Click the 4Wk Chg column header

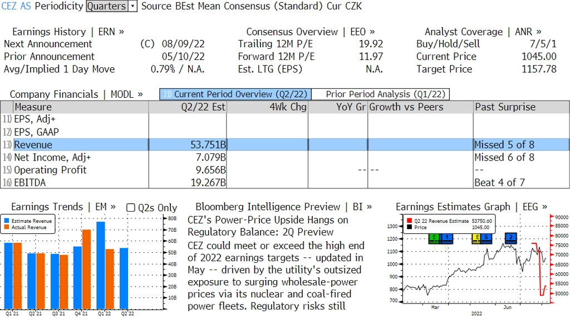(267, 107)
